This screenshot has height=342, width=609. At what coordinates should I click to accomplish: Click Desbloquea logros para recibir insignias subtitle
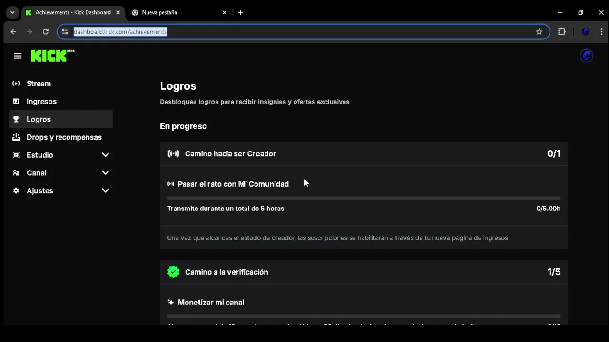pos(255,102)
